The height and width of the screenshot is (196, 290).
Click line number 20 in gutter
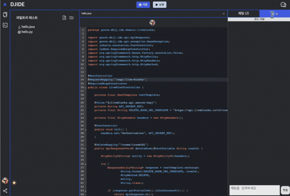(x=82, y=103)
